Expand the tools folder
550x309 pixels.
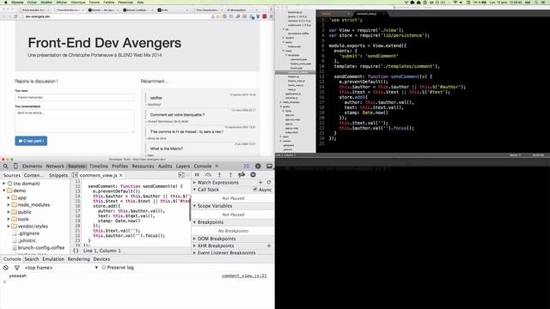click(9, 220)
